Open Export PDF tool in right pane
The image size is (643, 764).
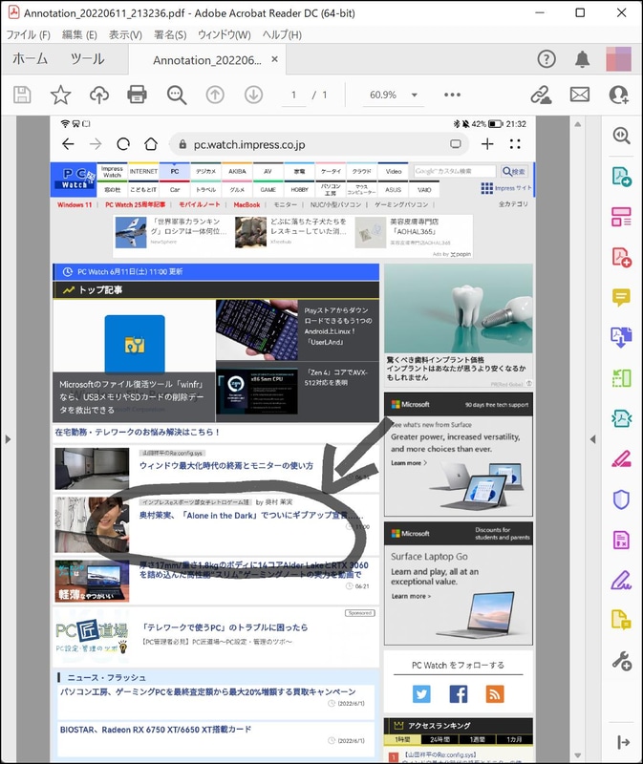click(x=621, y=177)
